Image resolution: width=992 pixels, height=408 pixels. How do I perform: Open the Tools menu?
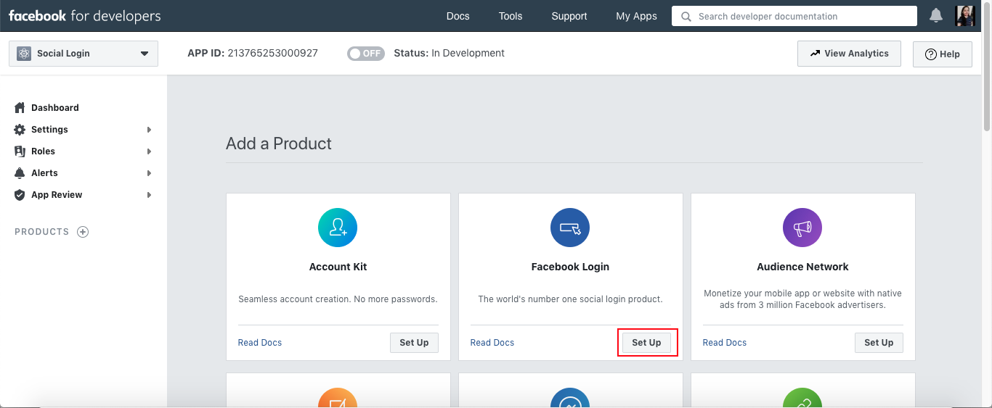[x=511, y=16]
